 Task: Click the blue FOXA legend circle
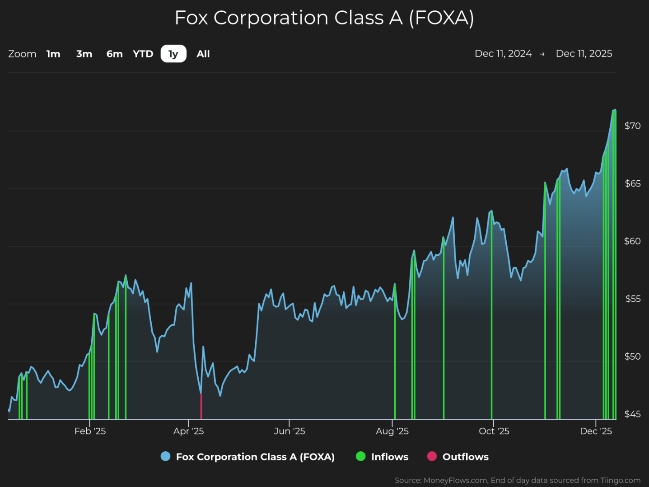click(166, 456)
